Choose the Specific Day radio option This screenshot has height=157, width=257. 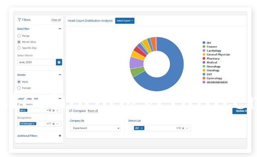pyautogui.click(x=19, y=48)
